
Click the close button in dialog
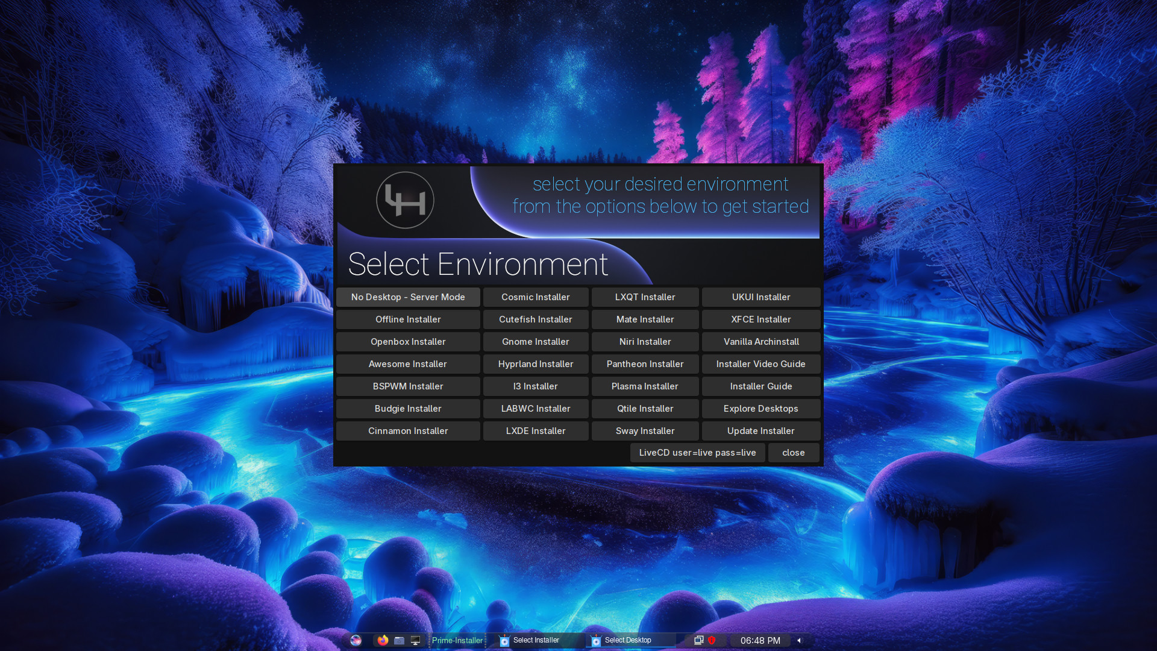pyautogui.click(x=793, y=453)
